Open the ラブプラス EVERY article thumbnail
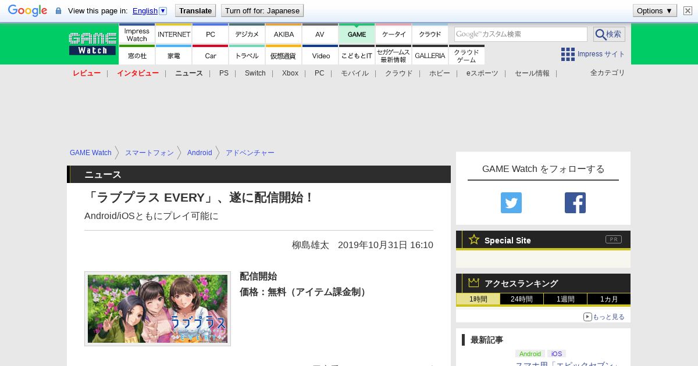This screenshot has height=366, width=698. 158,308
